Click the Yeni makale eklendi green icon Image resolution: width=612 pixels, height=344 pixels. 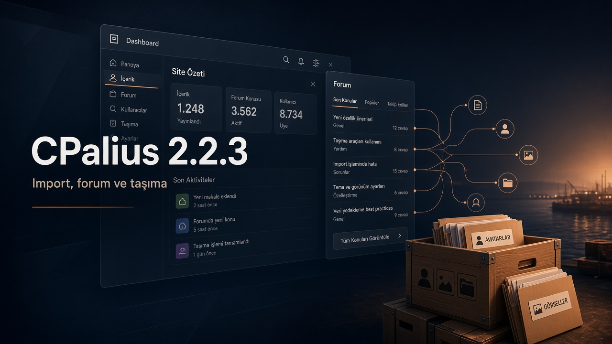click(182, 201)
